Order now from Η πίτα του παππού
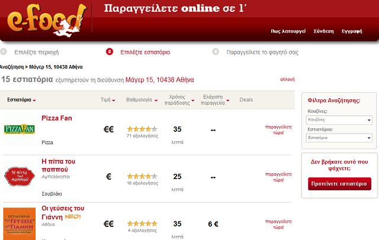 278,177
